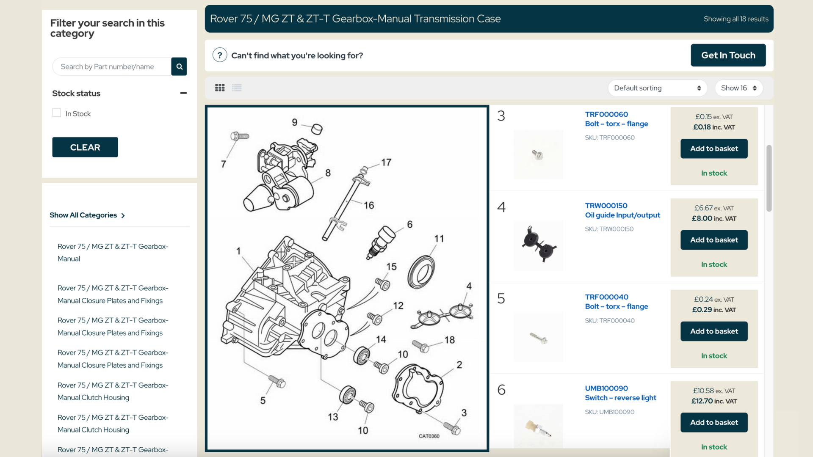Screen dimensions: 813x457
Task: Open the TRF000060 bolt product image
Action: click(x=538, y=154)
